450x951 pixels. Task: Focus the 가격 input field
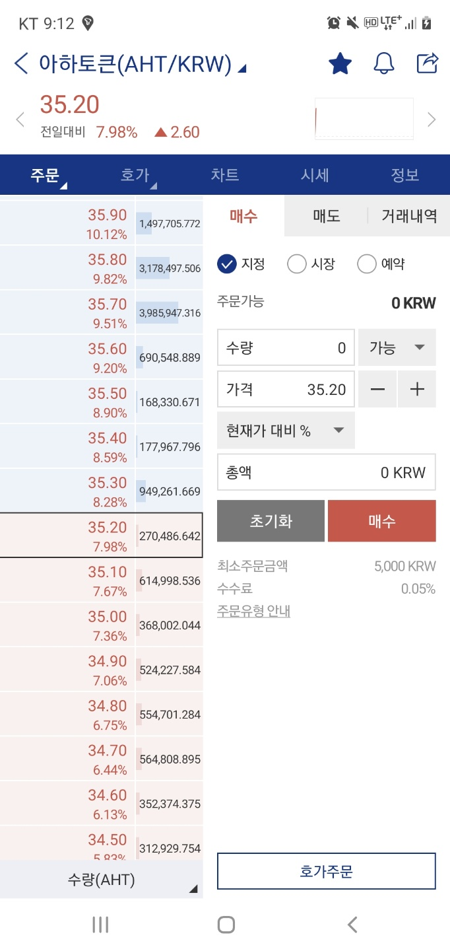[x=286, y=389]
